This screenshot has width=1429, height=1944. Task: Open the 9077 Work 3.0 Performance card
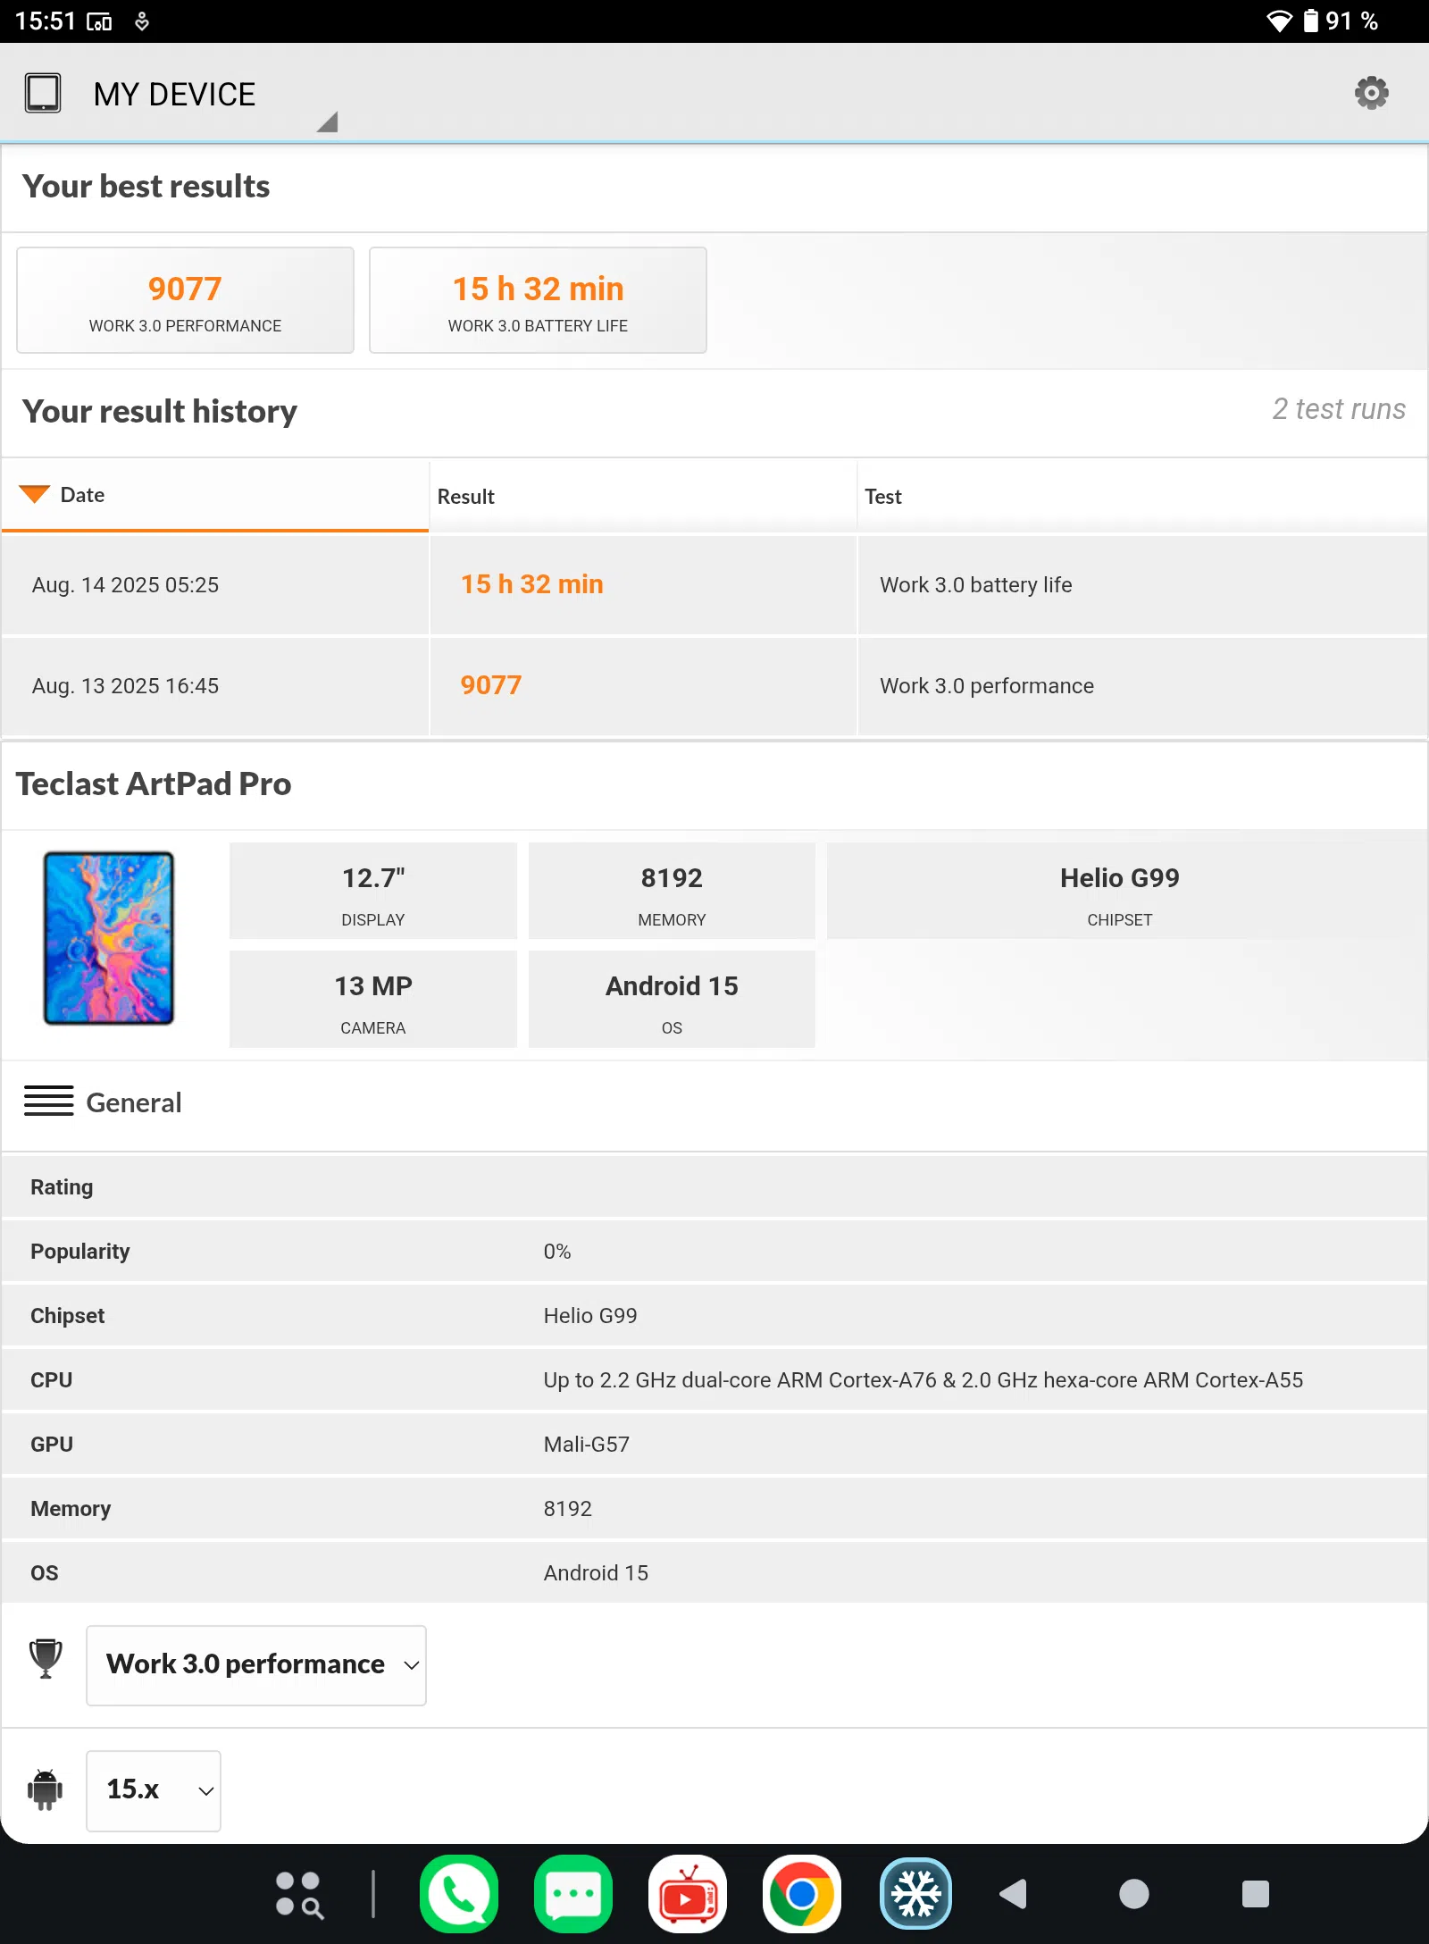[186, 300]
